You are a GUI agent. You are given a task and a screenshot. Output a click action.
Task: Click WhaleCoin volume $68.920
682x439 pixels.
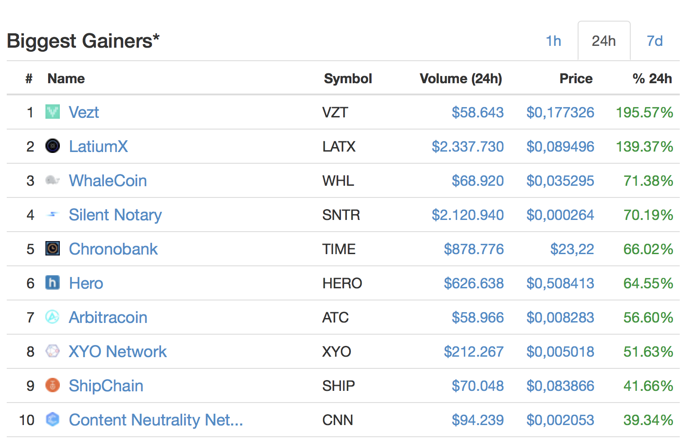477,180
